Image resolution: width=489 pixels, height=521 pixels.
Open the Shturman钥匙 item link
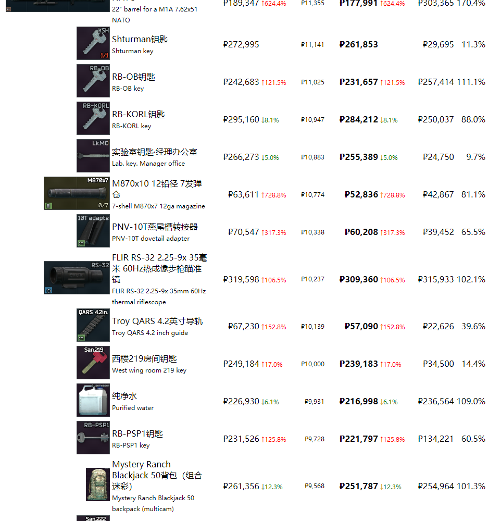[x=140, y=39]
